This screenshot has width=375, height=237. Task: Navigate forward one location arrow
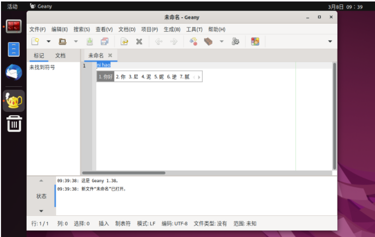point(174,41)
